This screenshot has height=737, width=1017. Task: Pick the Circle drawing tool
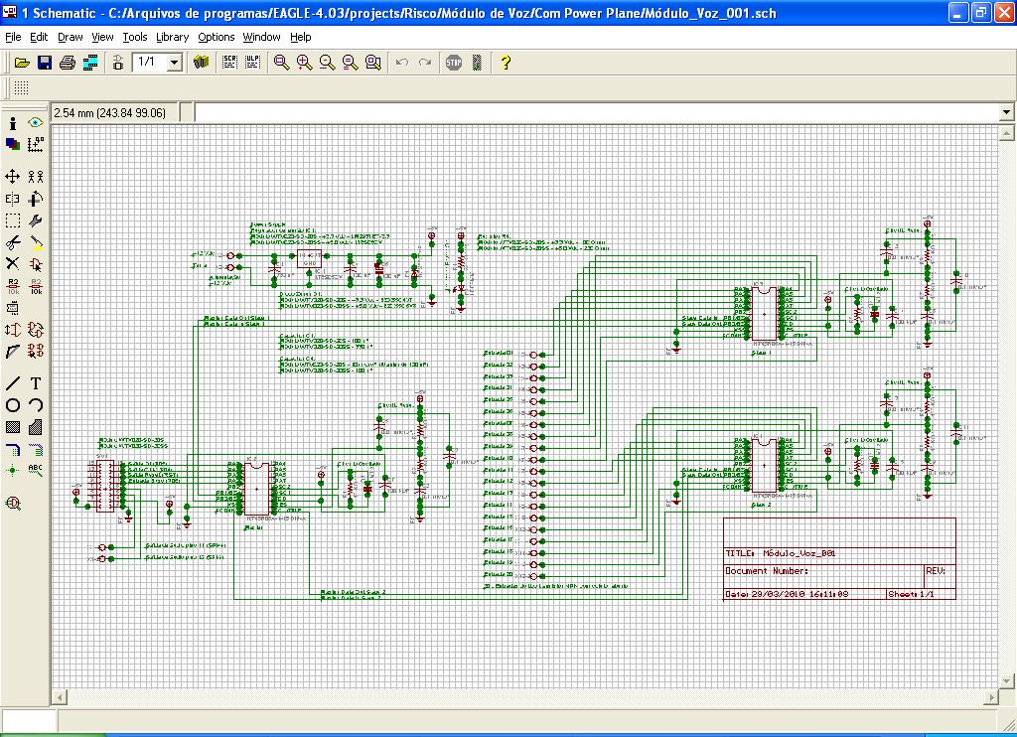(13, 404)
